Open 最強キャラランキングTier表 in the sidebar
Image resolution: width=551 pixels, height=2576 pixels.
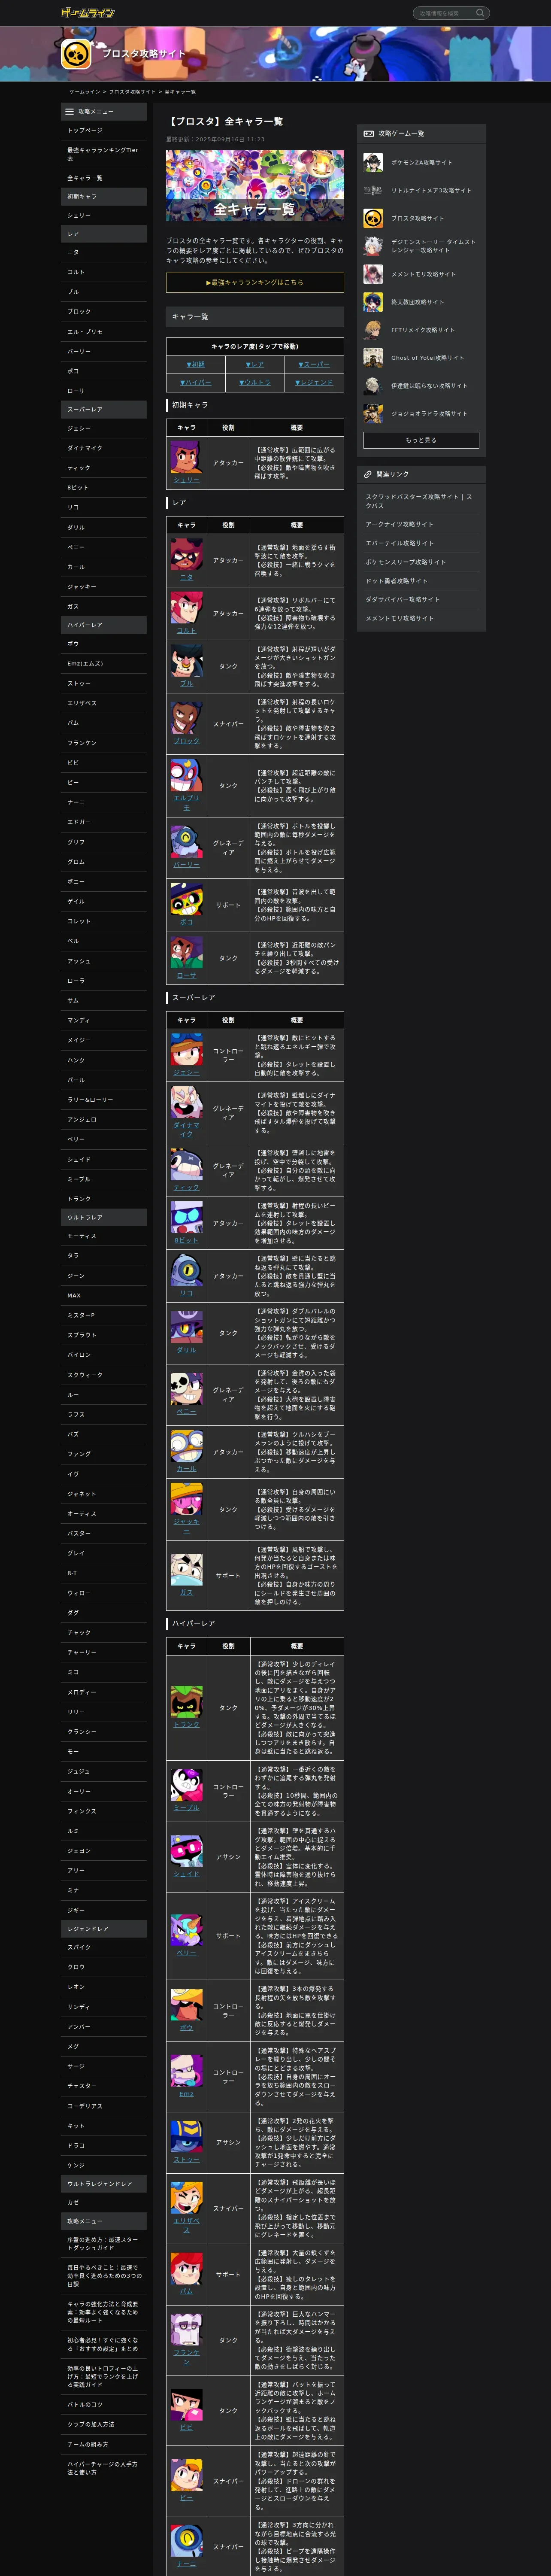click(x=103, y=154)
